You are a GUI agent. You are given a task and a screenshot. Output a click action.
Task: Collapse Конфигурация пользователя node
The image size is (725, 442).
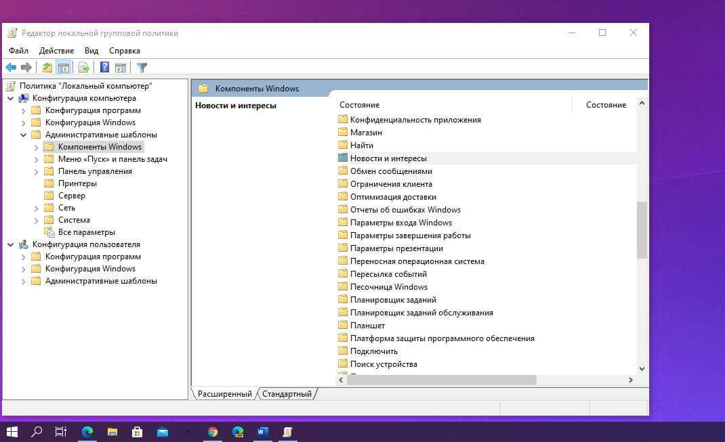coord(11,244)
